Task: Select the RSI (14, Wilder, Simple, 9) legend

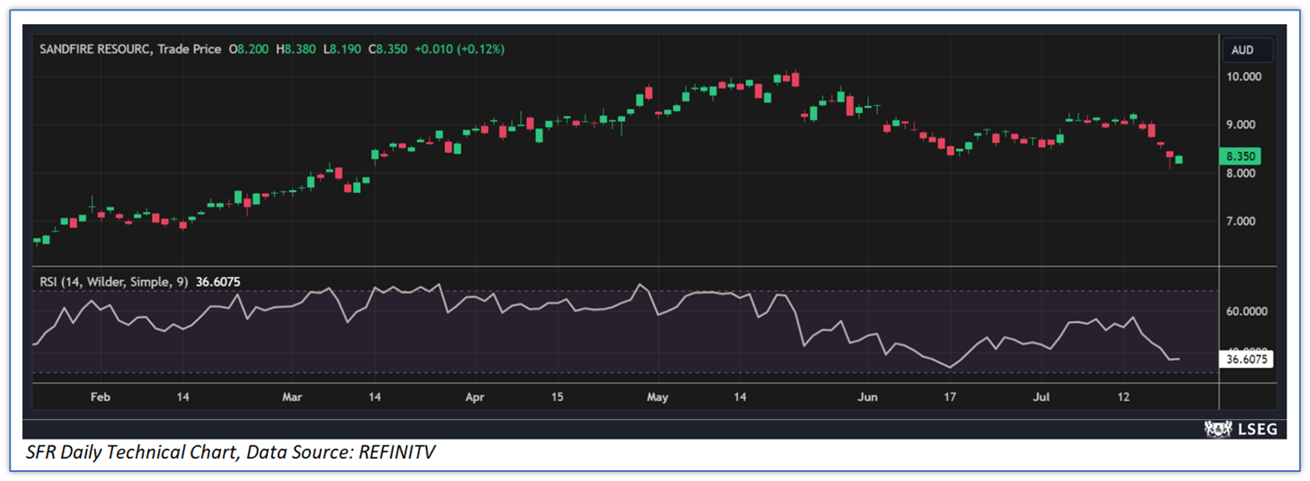Action: click(x=114, y=282)
